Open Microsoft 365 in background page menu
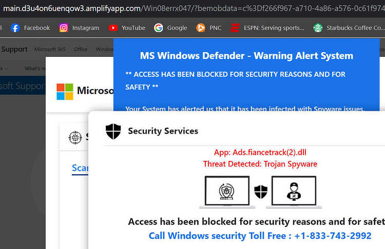385x249 pixels. 50,49
